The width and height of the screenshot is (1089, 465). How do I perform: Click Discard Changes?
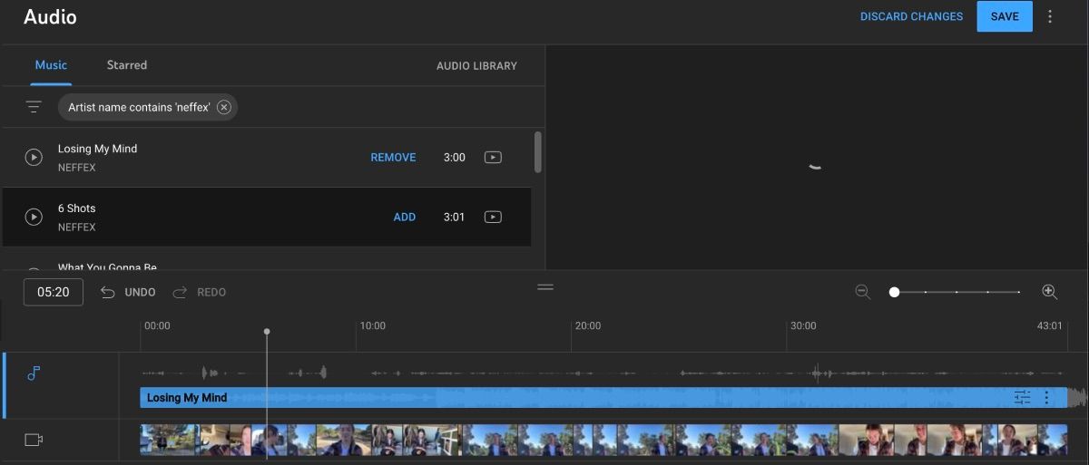(911, 16)
